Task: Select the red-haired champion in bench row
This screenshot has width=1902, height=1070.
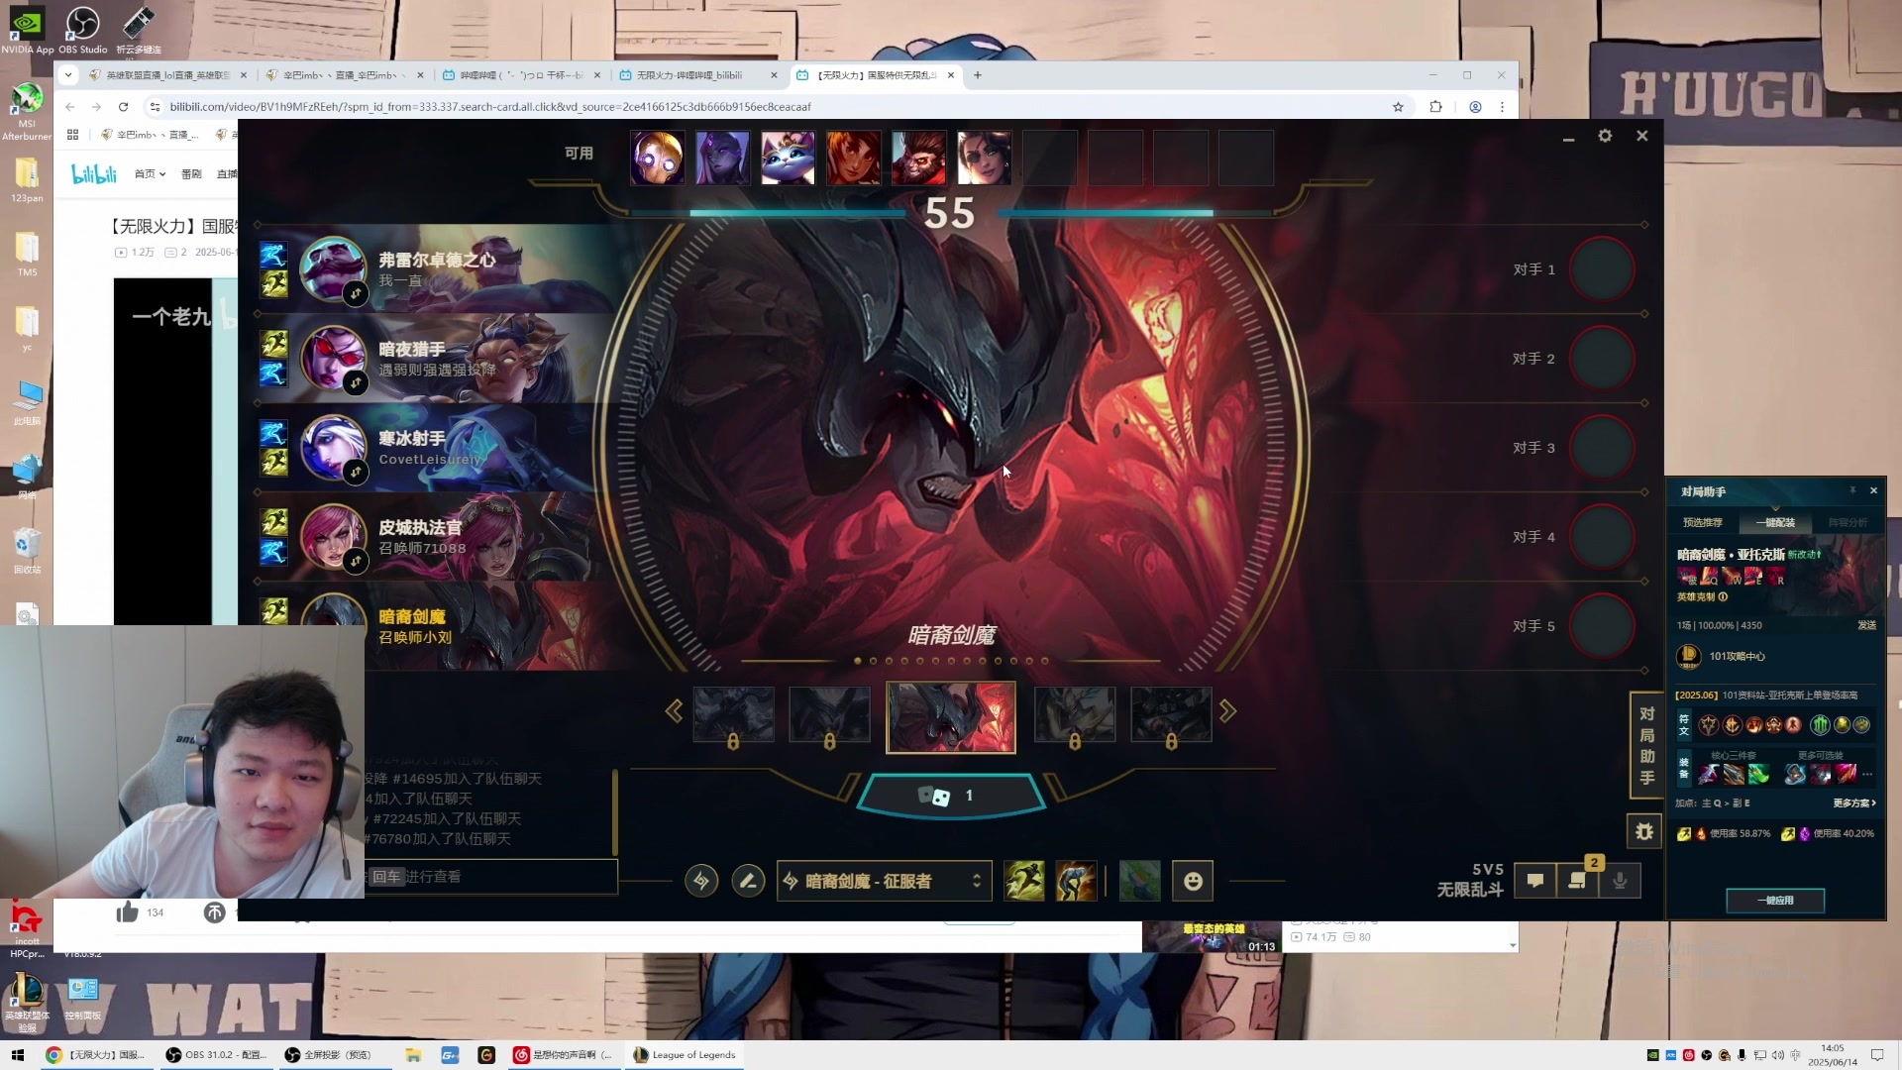Action: 853,158
